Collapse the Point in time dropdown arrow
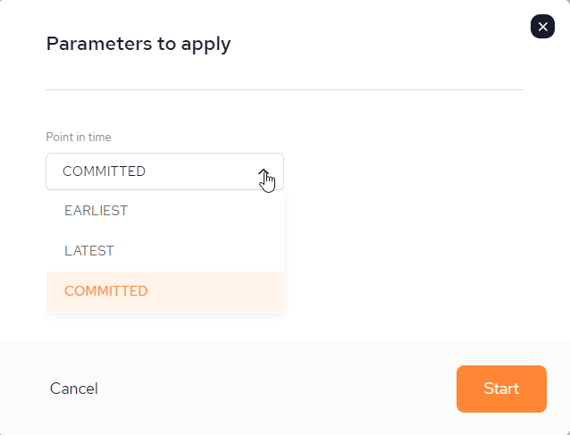The width and height of the screenshot is (570, 435). [x=264, y=171]
